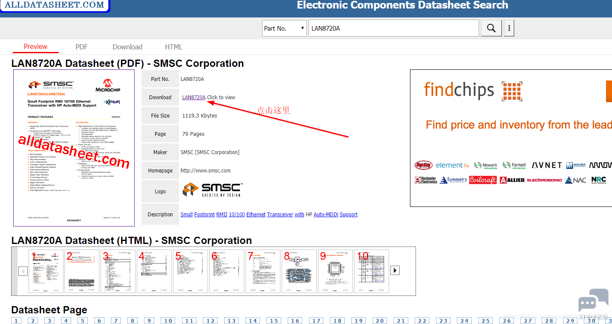Open HTML page thumbnail 1
The width and height of the screenshot is (612, 324).
pos(46,271)
